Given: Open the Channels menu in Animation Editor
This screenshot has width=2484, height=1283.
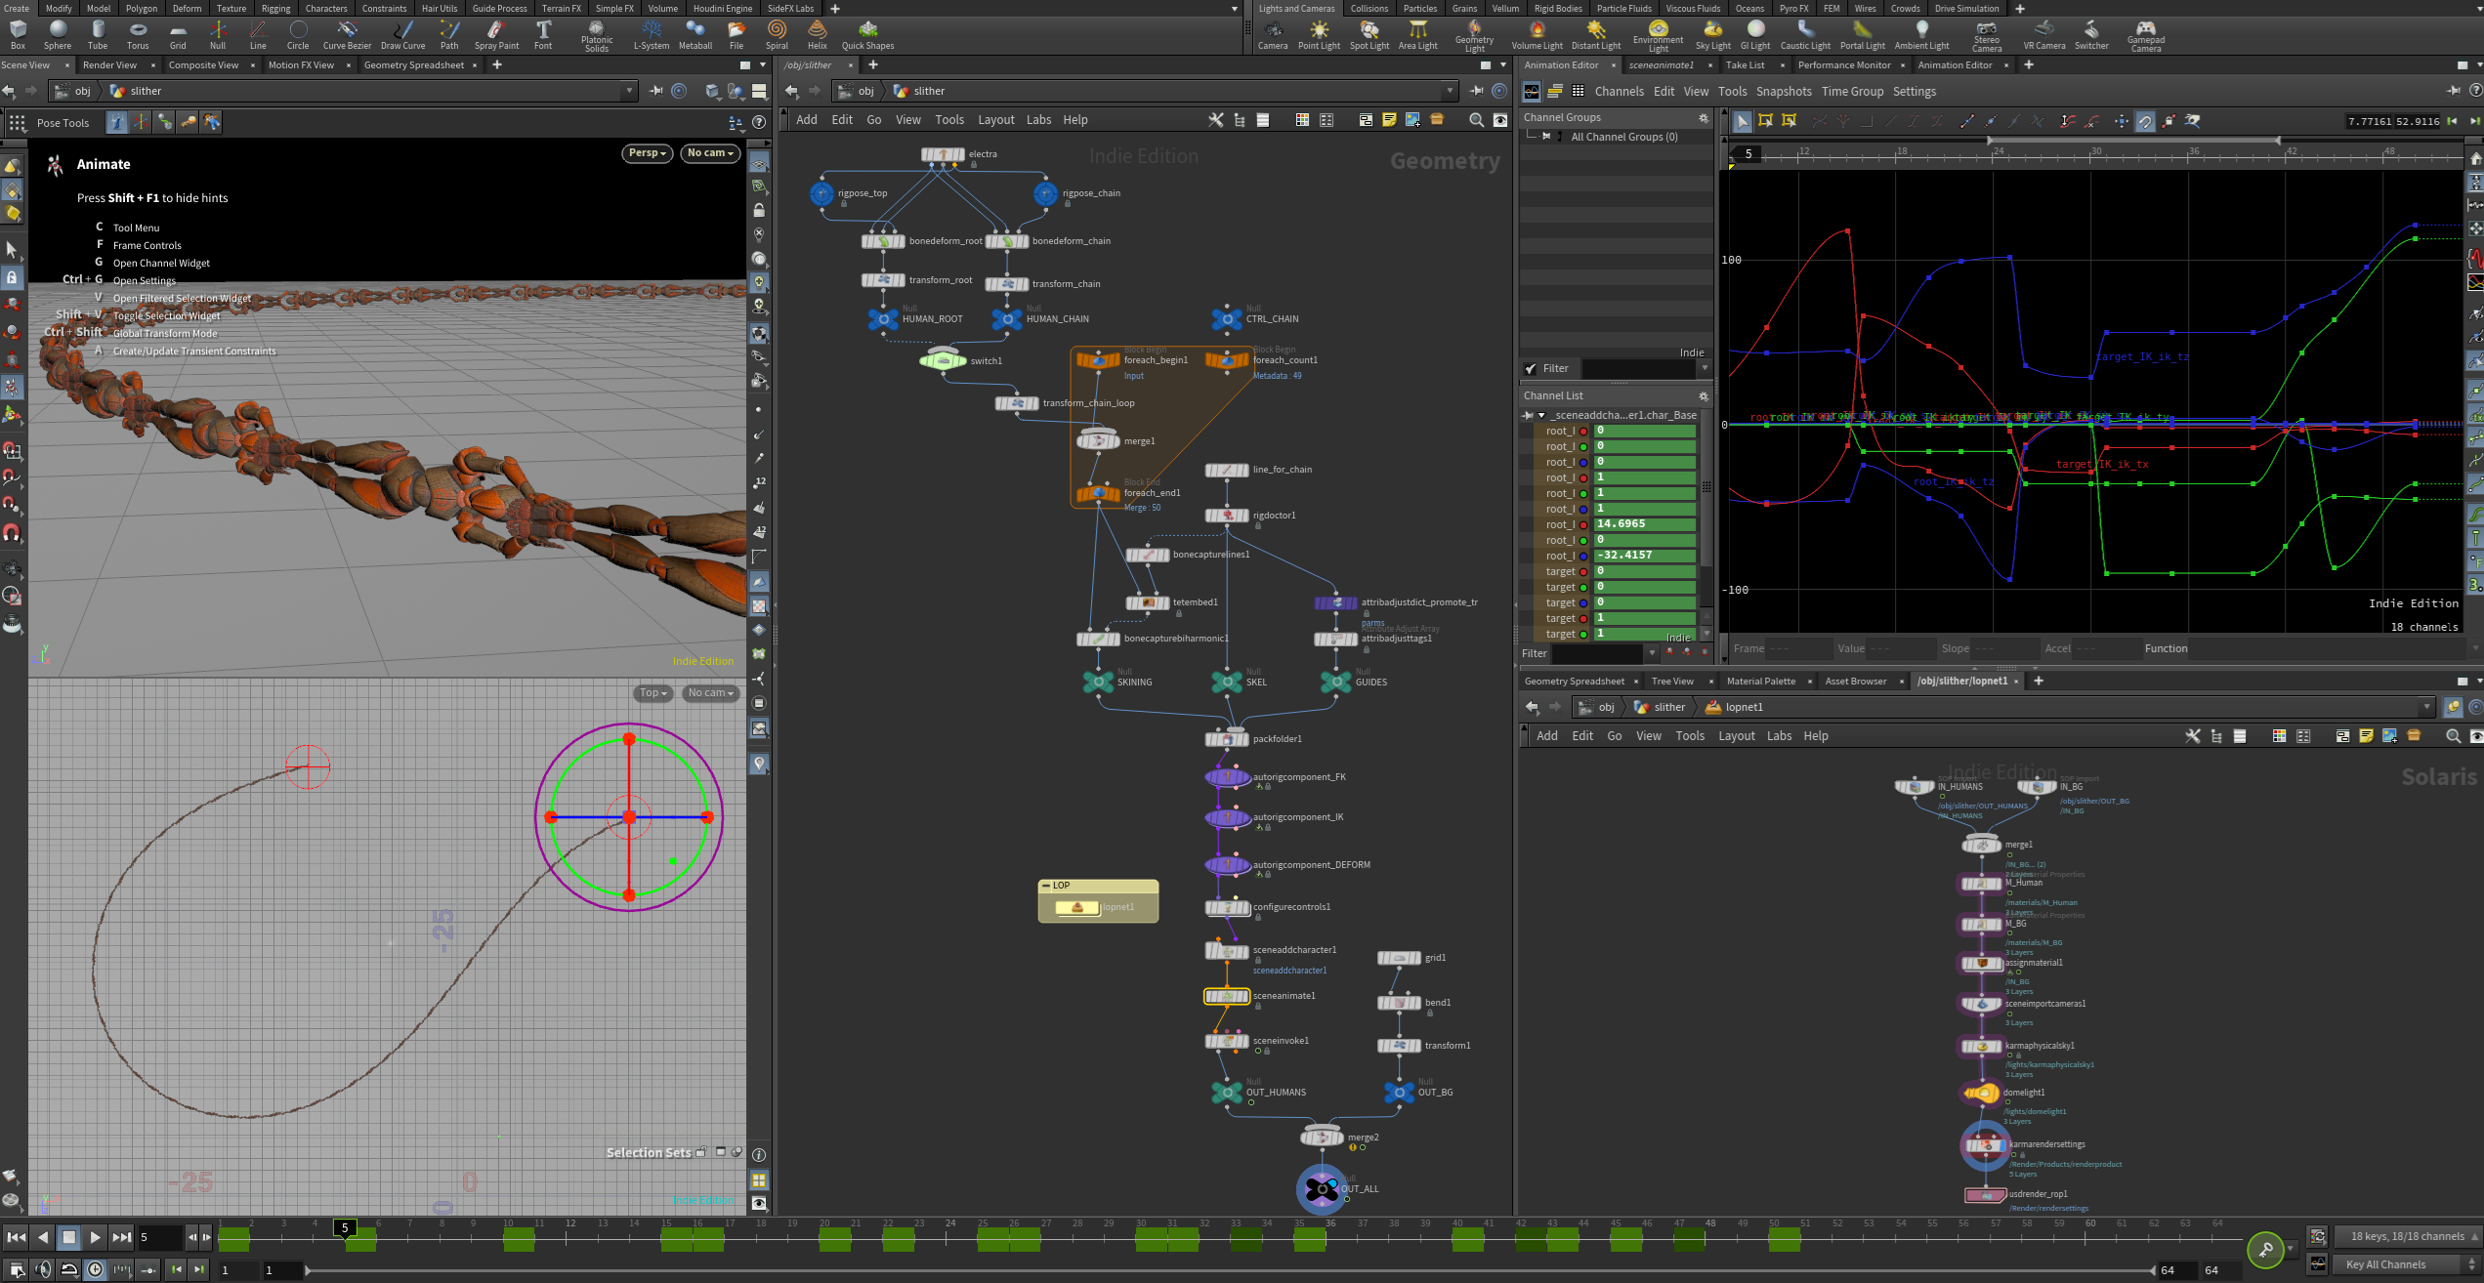Looking at the screenshot, I should click(x=1619, y=92).
